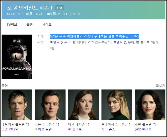Click the Apple TV+ channel label

pyautogui.click(x=14, y=14)
